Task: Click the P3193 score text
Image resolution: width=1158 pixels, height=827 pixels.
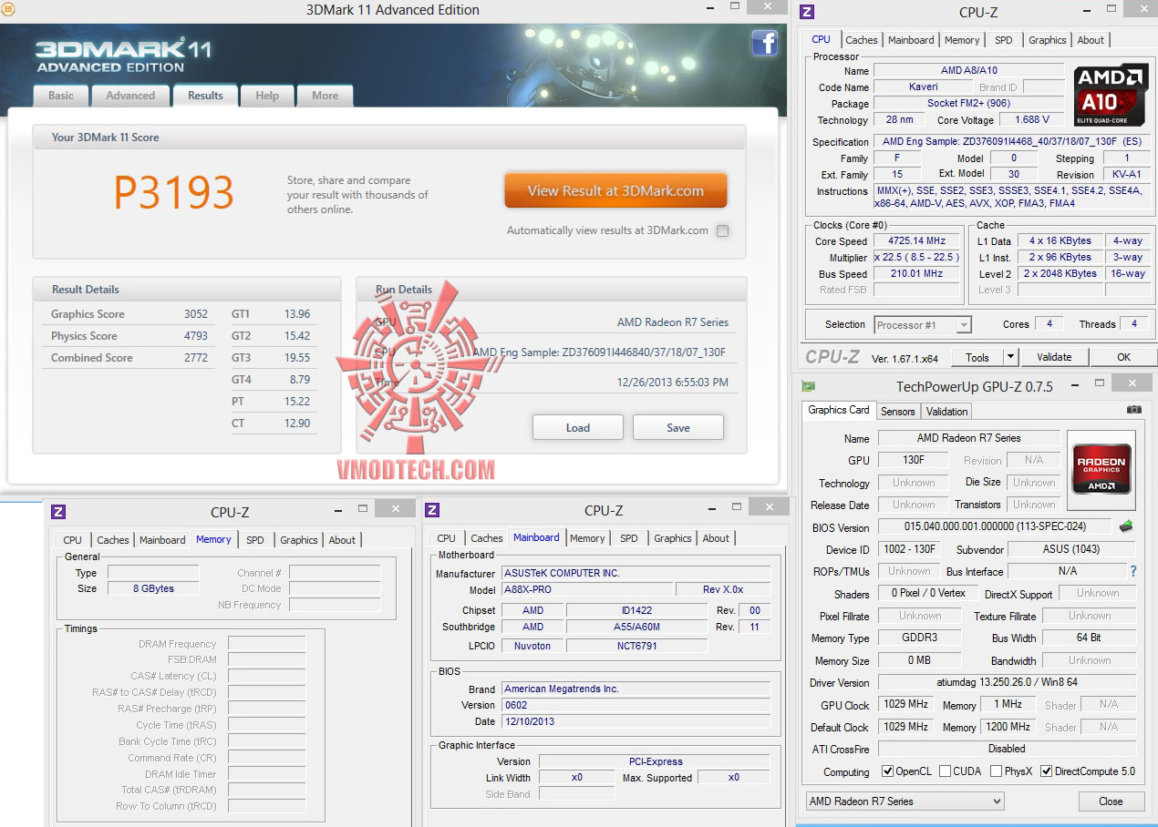Action: coord(173,192)
